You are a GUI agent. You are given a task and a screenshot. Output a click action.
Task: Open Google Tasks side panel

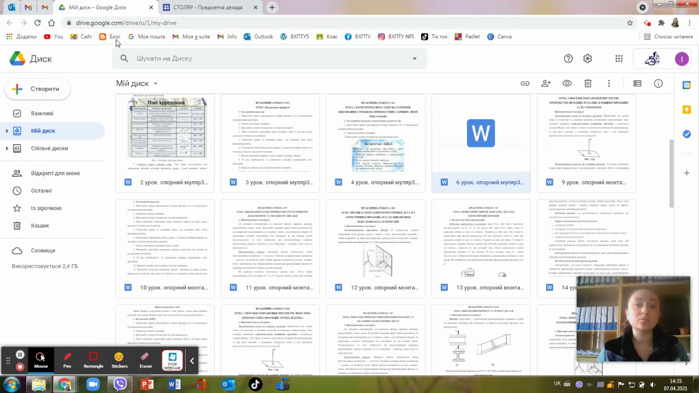click(687, 134)
